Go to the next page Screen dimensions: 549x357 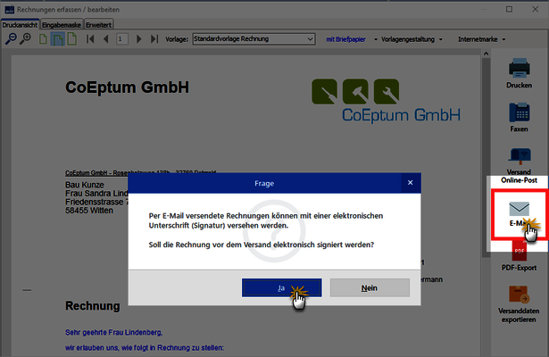click(138, 39)
